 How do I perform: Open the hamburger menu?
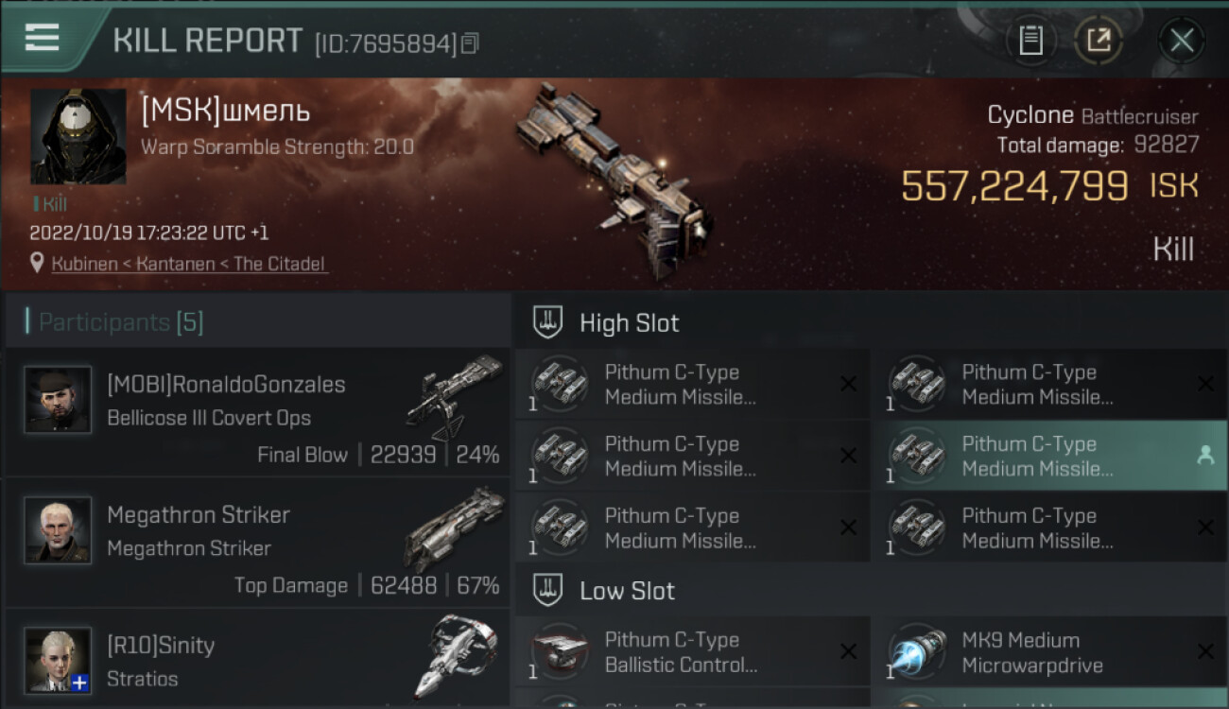(x=42, y=38)
